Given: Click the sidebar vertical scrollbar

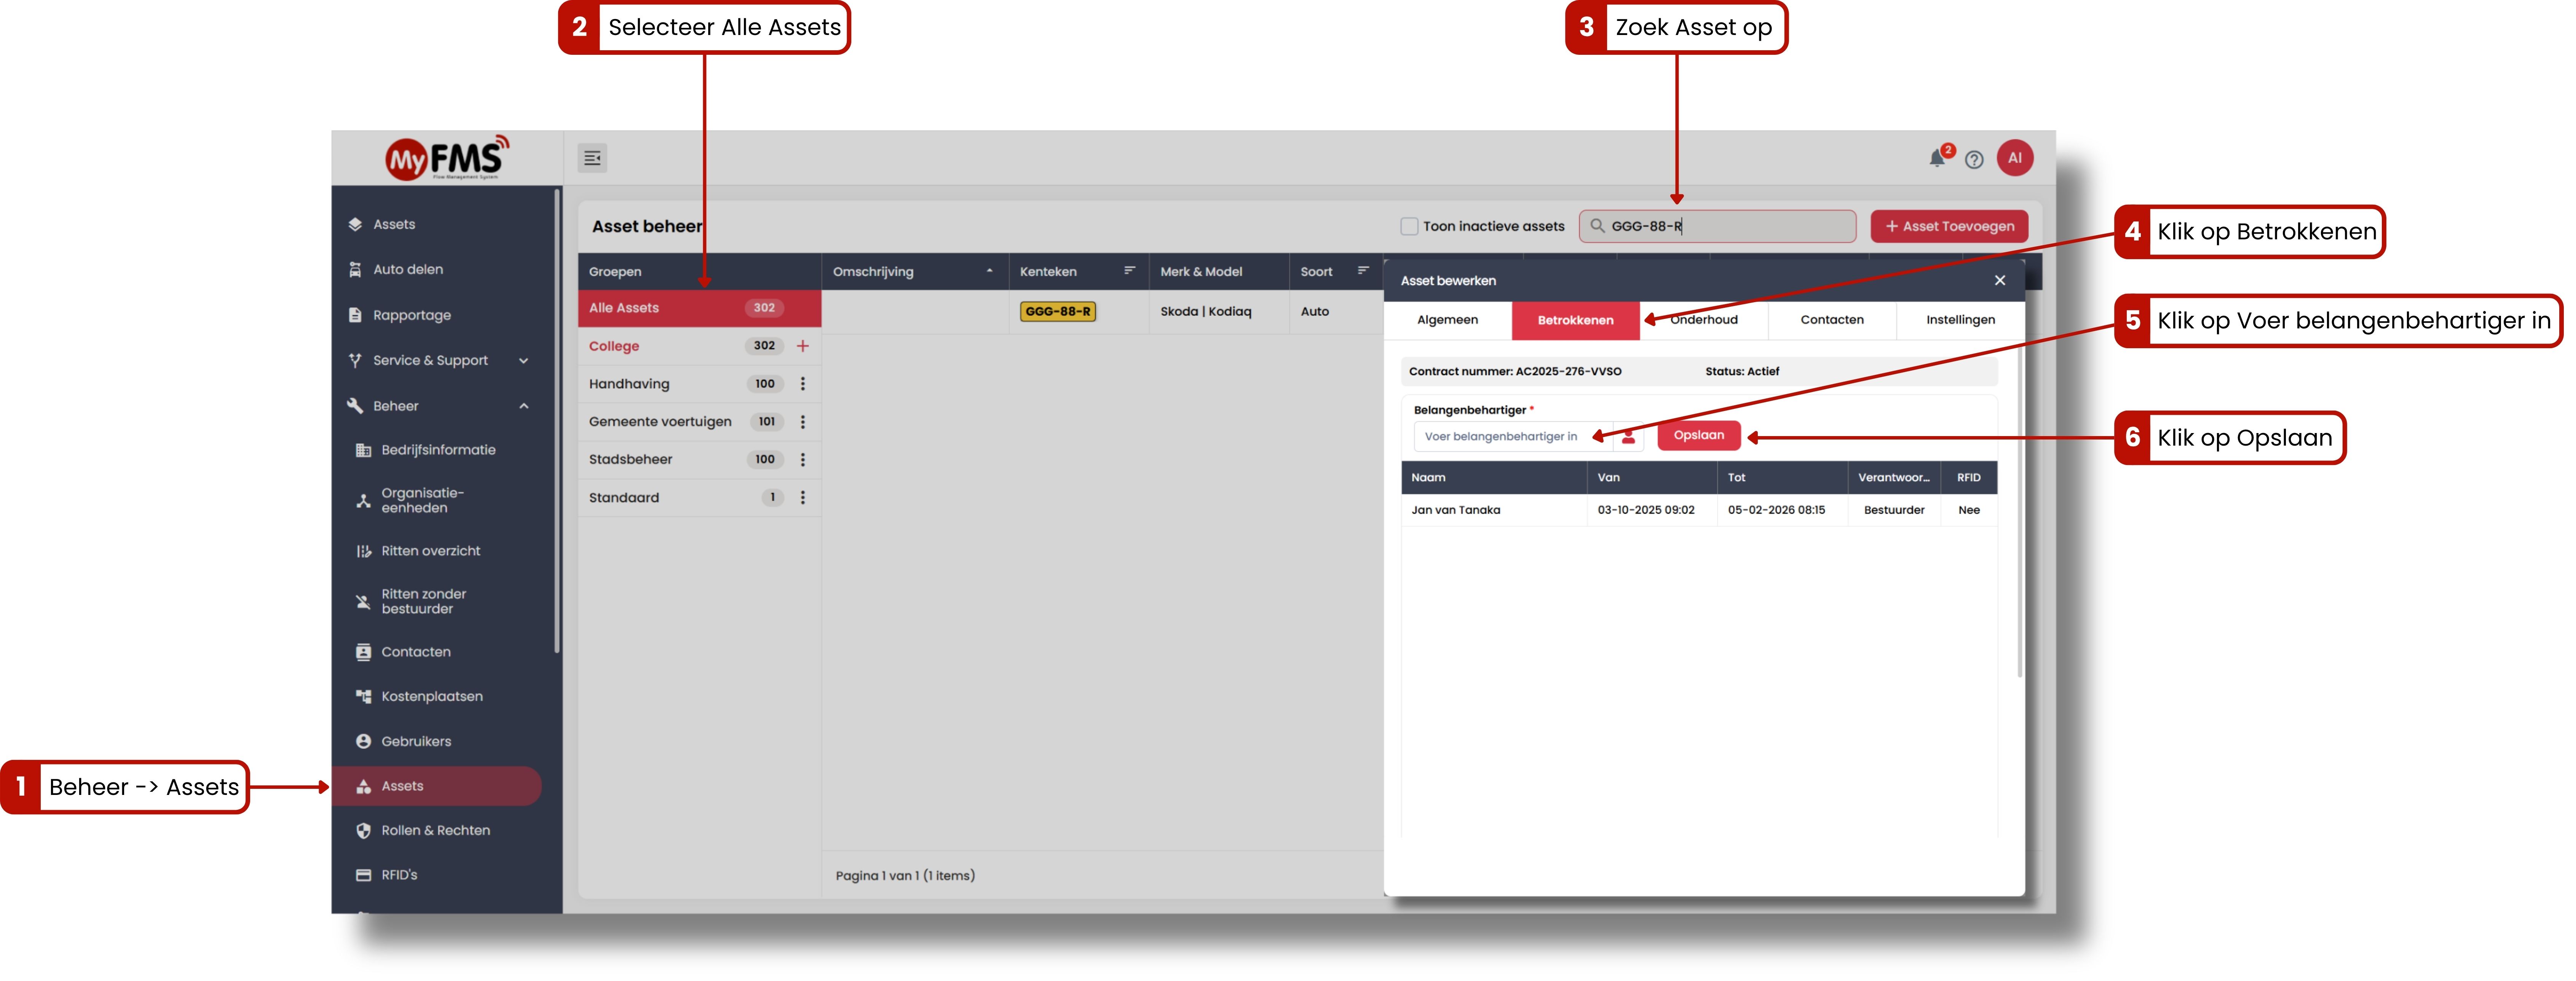Looking at the screenshot, I should pos(557,422).
